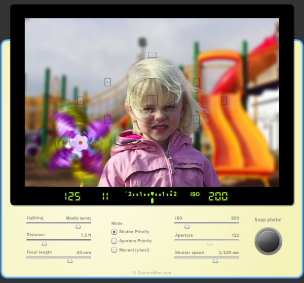Click the Shutter speed slider handle
The image size is (304, 283).
pyautogui.click(x=215, y=260)
